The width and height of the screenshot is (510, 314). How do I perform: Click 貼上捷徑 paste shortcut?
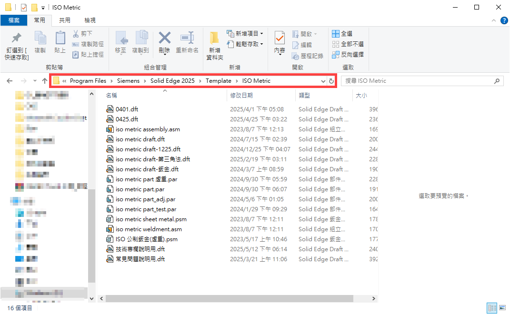pos(88,54)
